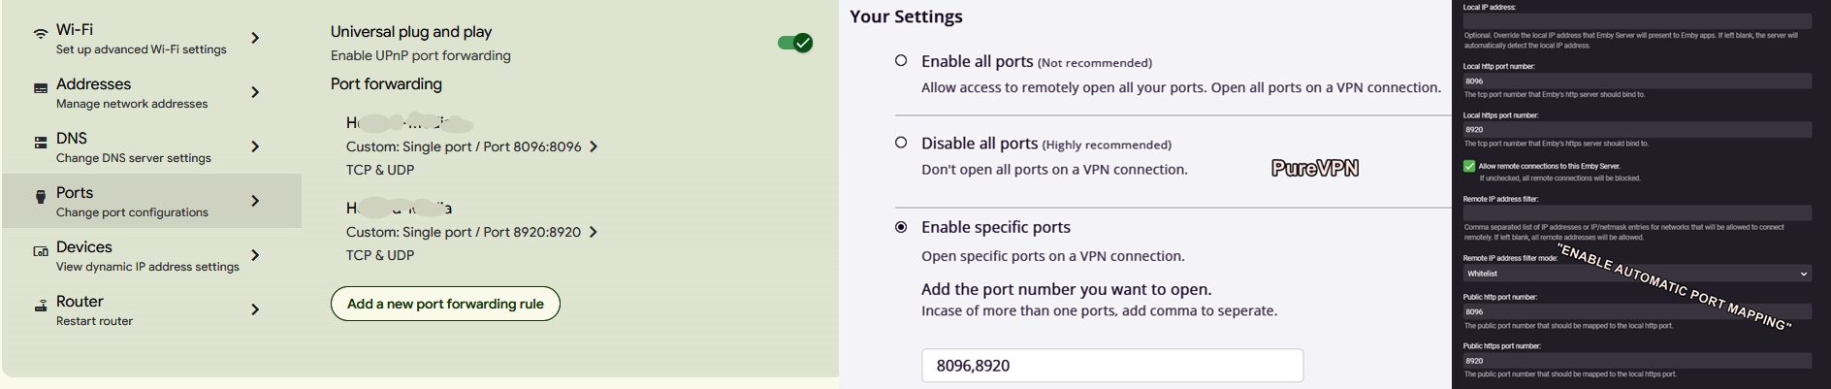Viewport: 1831px width, 389px height.
Task: Click Add a new port forwarding rule
Action: click(x=445, y=304)
